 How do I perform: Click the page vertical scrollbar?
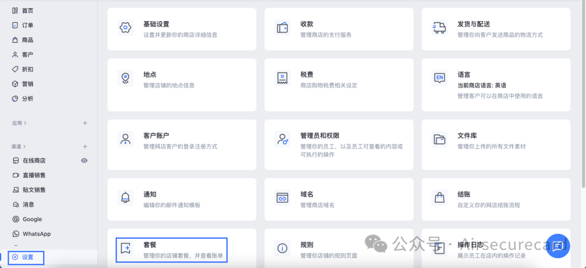point(584,93)
